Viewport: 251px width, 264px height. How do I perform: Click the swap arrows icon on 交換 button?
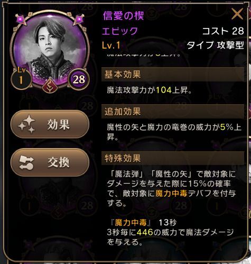point(26,162)
